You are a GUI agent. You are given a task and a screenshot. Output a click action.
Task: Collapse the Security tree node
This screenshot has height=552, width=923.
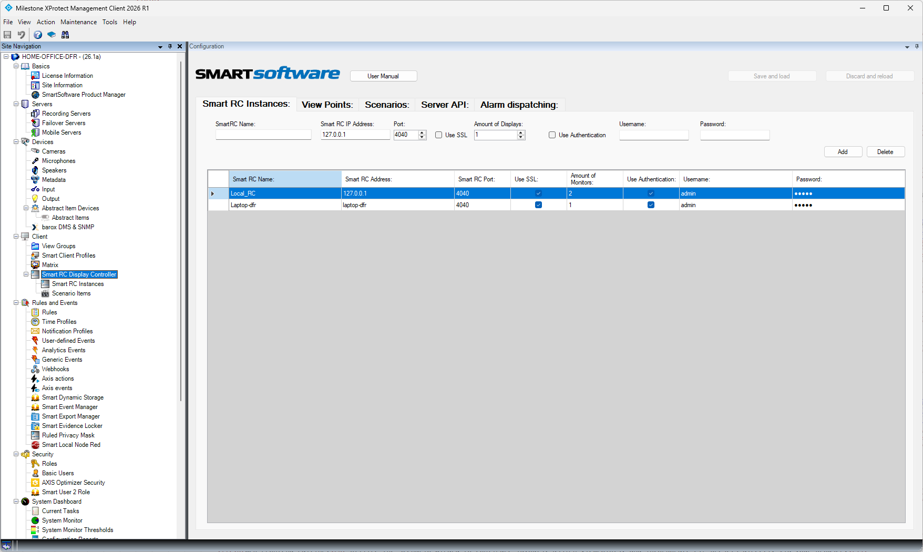click(x=16, y=454)
